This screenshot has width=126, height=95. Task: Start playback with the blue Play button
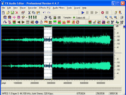point(83,13)
